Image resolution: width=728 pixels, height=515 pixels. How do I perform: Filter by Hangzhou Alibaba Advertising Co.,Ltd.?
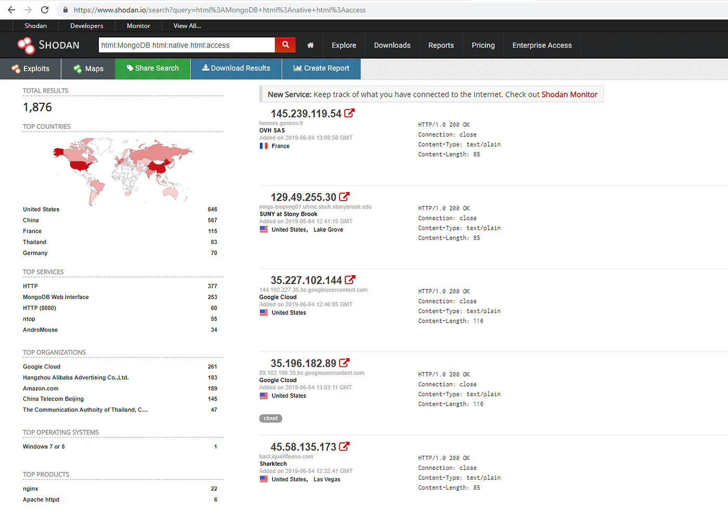(x=75, y=378)
